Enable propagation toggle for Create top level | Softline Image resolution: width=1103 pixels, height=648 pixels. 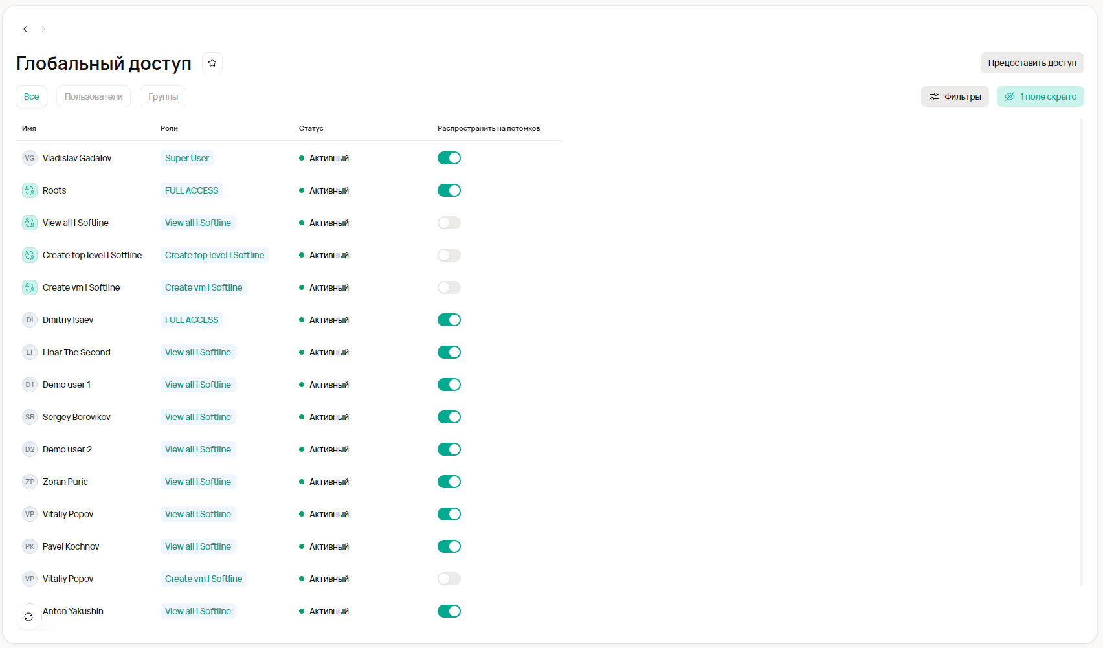[449, 255]
